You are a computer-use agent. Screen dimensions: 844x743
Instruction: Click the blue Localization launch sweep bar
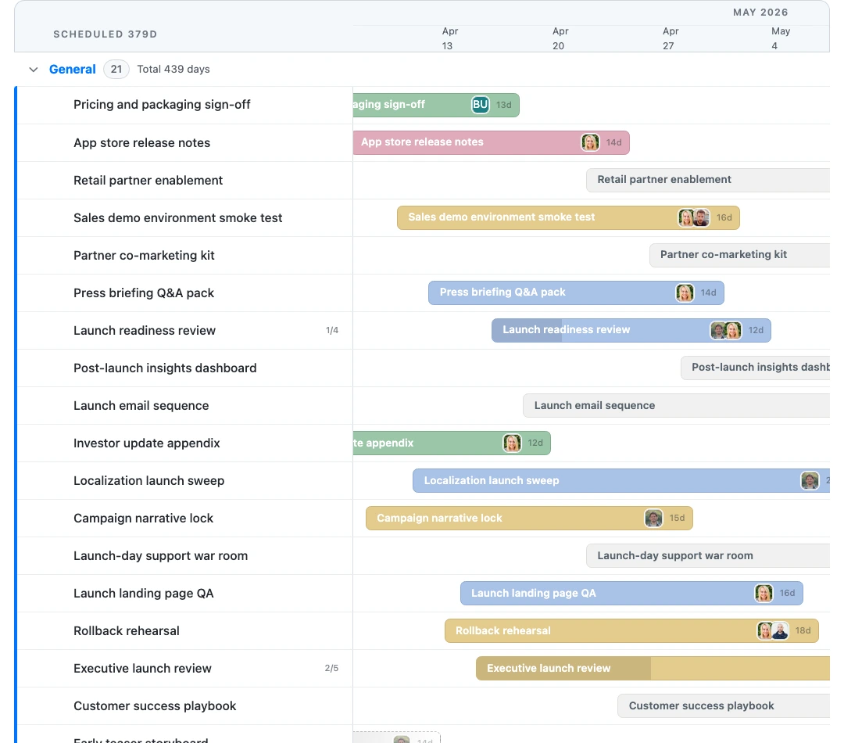621,481
